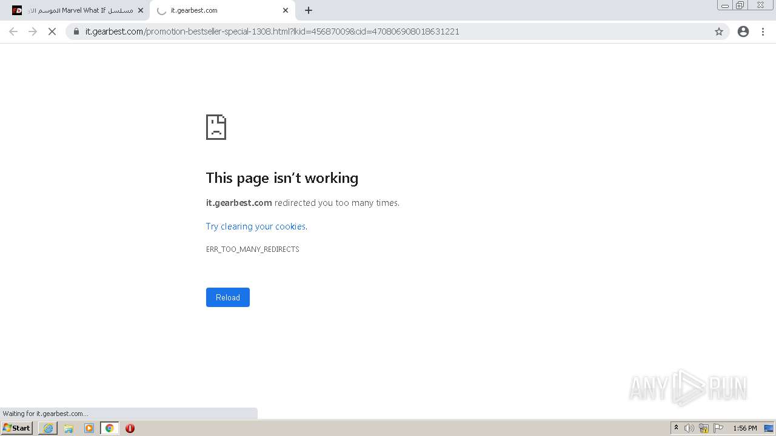Screen dimensions: 776x436
Task: Click the Show desktop icon in the tray
Action: pos(769,428)
